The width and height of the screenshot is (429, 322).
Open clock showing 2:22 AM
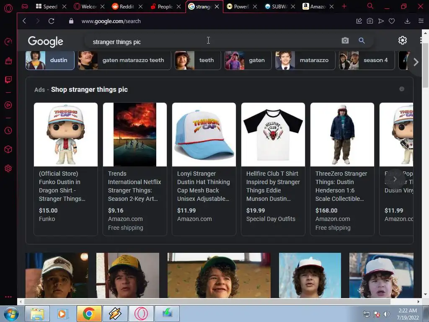point(408,314)
